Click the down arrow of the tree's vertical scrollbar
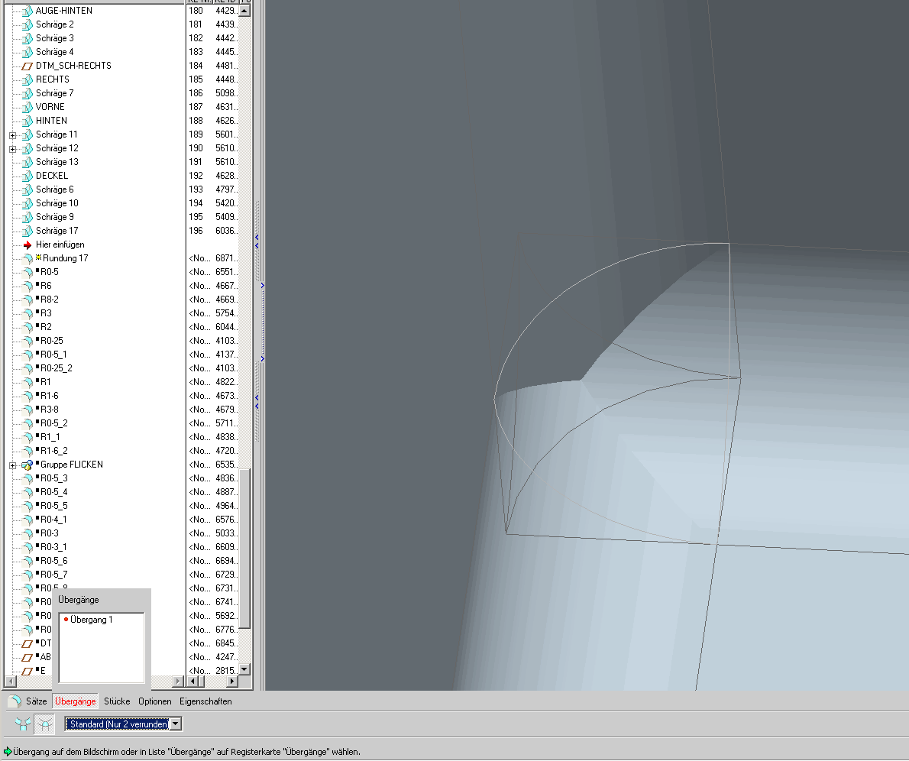This screenshot has width=909, height=761. point(244,669)
